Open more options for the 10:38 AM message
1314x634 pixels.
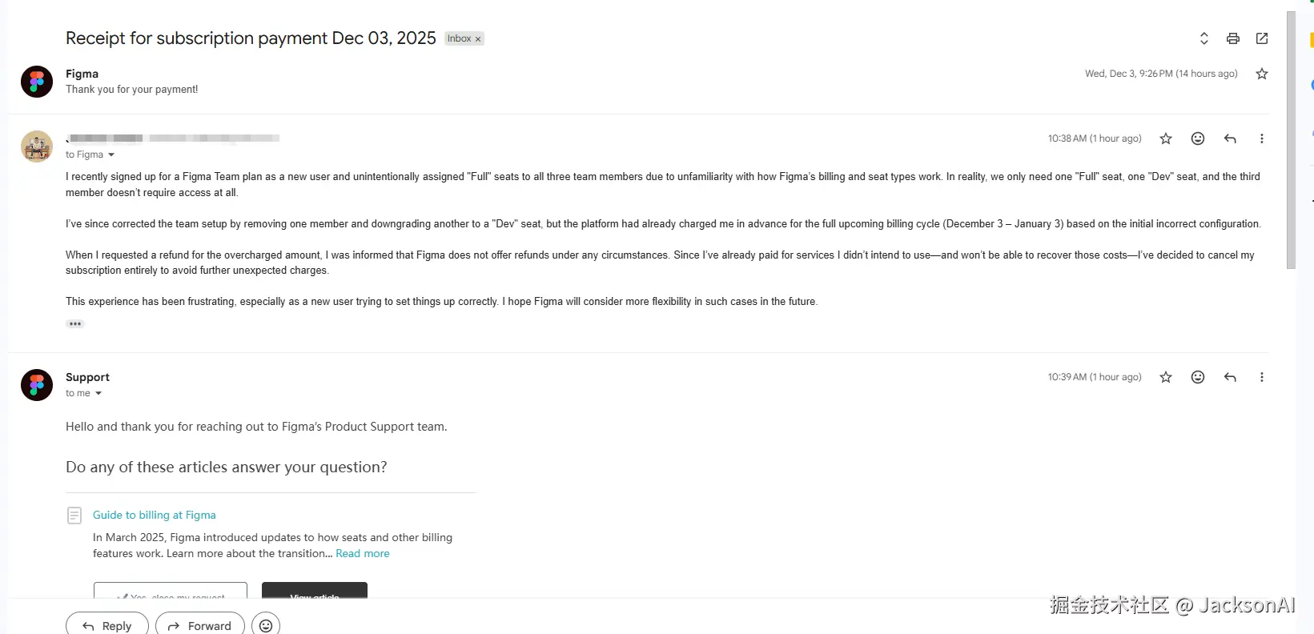[1262, 138]
